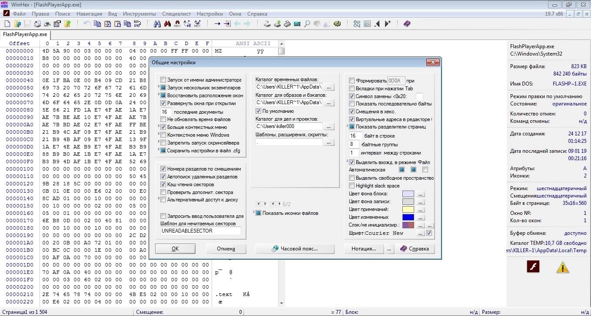Browse for cases and projects folder '...' button

(329, 126)
